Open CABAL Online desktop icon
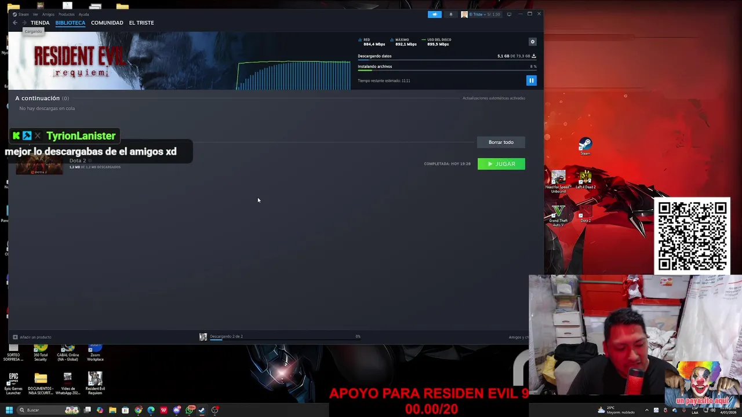Screen dimensions: 742x417 click(x=68, y=352)
